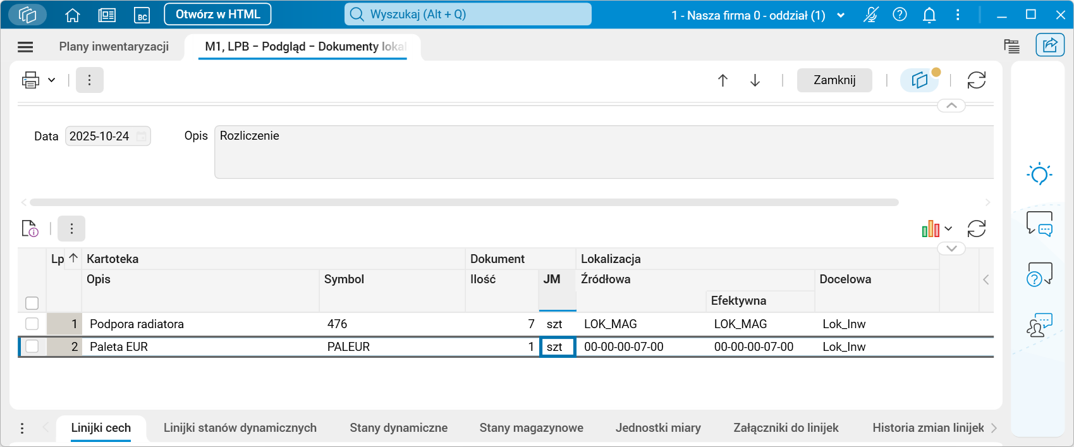Open the title bar three-dot menu
Image resolution: width=1074 pixels, height=447 pixels.
[958, 15]
